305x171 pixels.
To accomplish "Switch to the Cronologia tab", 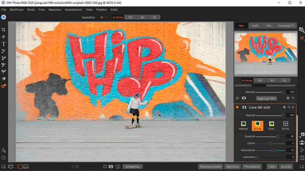I will click(286, 25).
